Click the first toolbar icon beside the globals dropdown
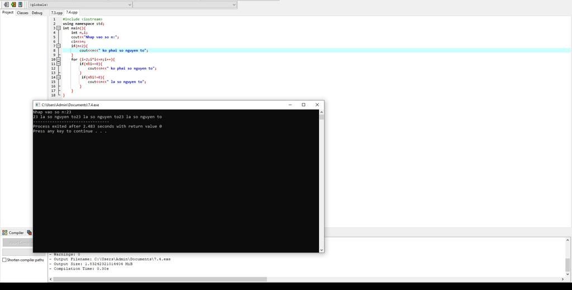The height and width of the screenshot is (290, 572). (6, 4)
